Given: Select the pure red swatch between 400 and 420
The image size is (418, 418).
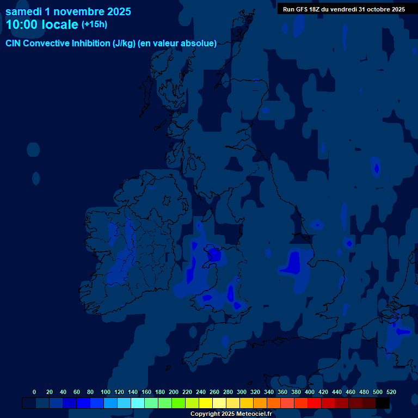Looking at the screenshot, I should point(315,403).
